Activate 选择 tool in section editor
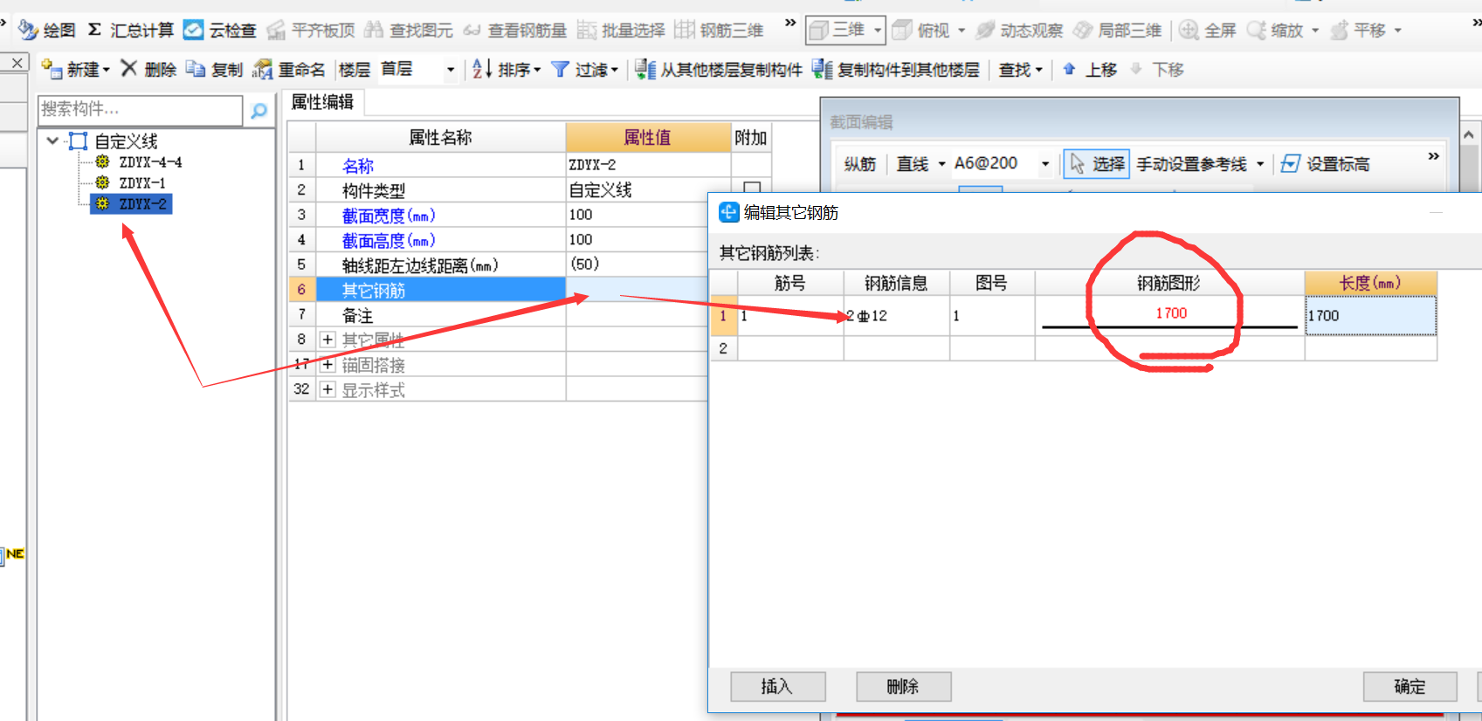The width and height of the screenshot is (1482, 721). (x=1097, y=163)
